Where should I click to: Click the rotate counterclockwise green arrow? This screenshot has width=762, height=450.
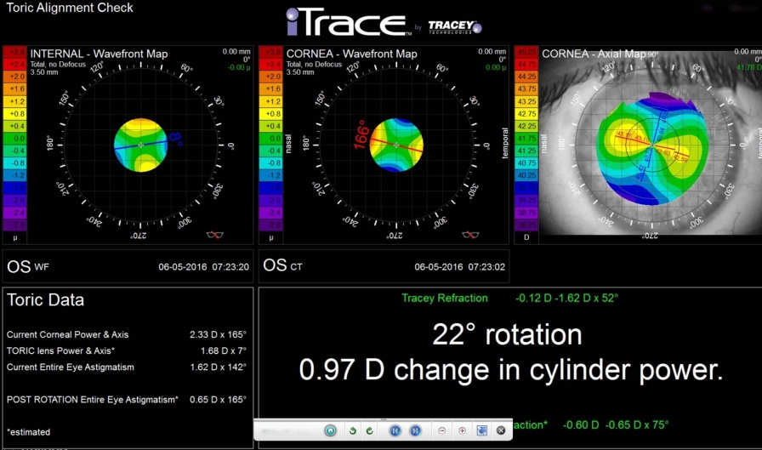click(353, 430)
